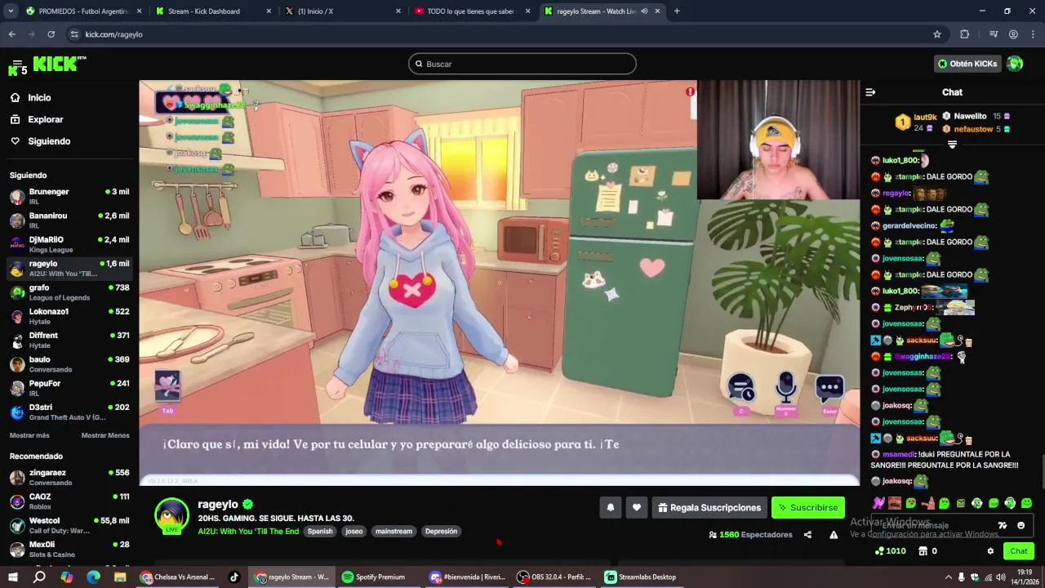Select the mustache man face quick emote
The height and width of the screenshot is (588, 1045).
895,503
